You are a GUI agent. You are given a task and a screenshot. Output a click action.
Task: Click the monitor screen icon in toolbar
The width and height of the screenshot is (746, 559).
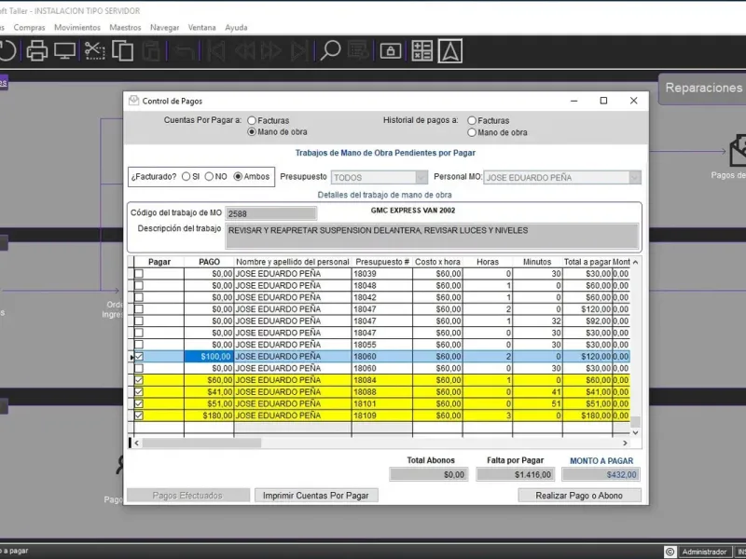[x=64, y=50]
